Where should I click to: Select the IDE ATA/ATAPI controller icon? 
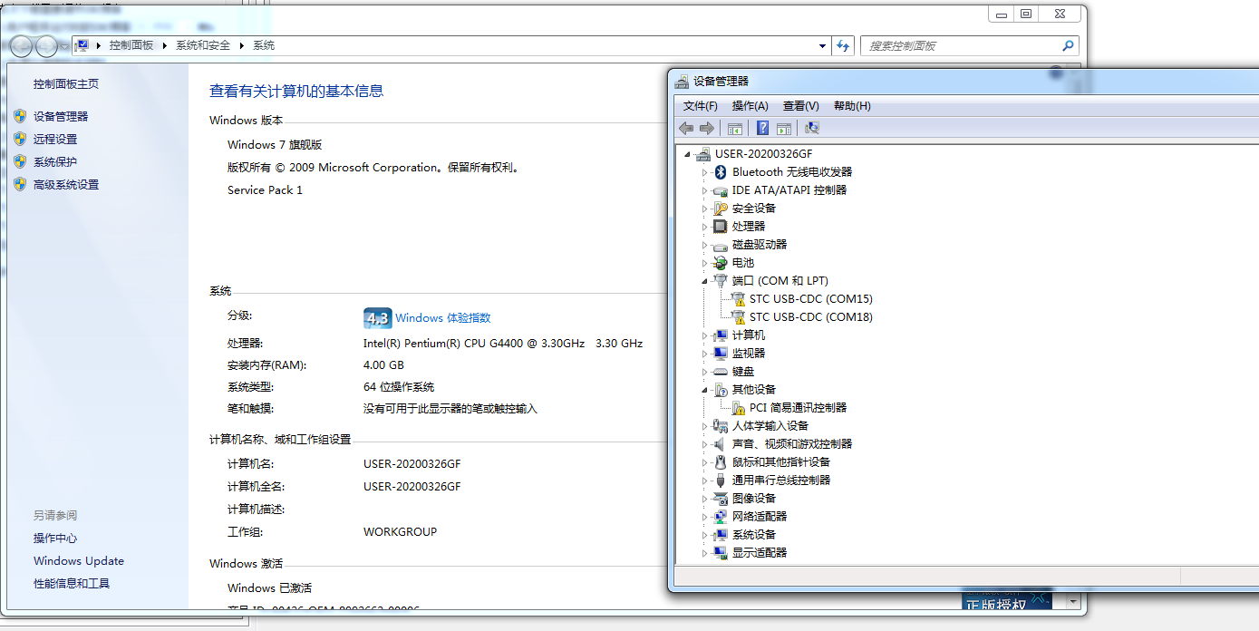[x=720, y=190]
